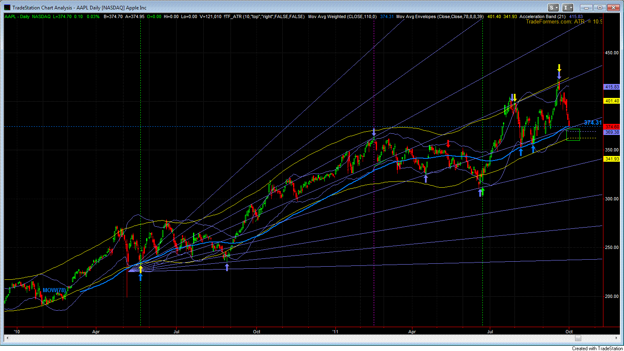Click the 450.00 price axis label
This screenshot has height=351, width=624.
tap(612, 53)
